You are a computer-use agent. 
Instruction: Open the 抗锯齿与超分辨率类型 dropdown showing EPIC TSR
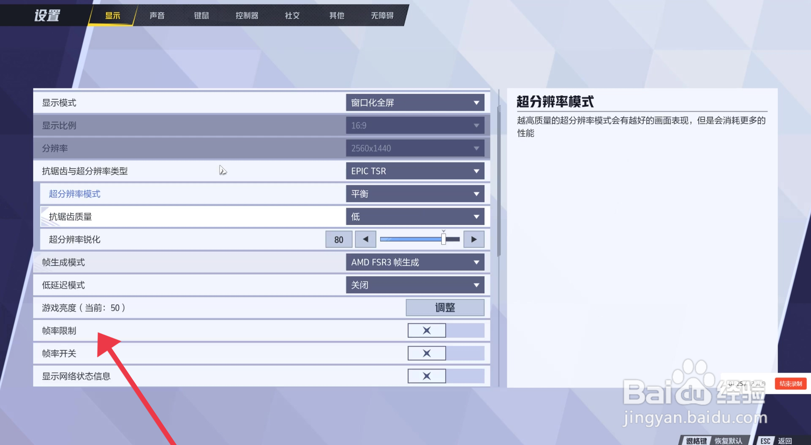coord(415,171)
